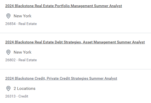Open the Private Credit Strategies Summer Analyst posting
Screen dimensions: 151x103
click(61, 78)
